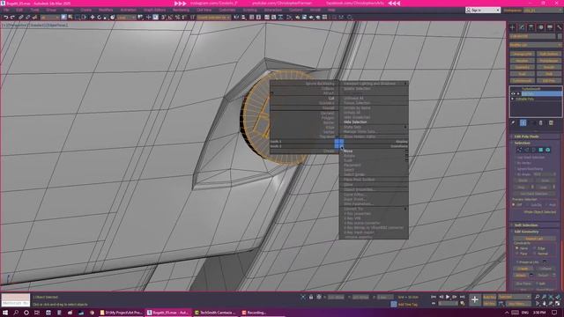Image resolution: width=564 pixels, height=317 pixels.
Task: Set Constraints to Edge radio button
Action: [535, 248]
